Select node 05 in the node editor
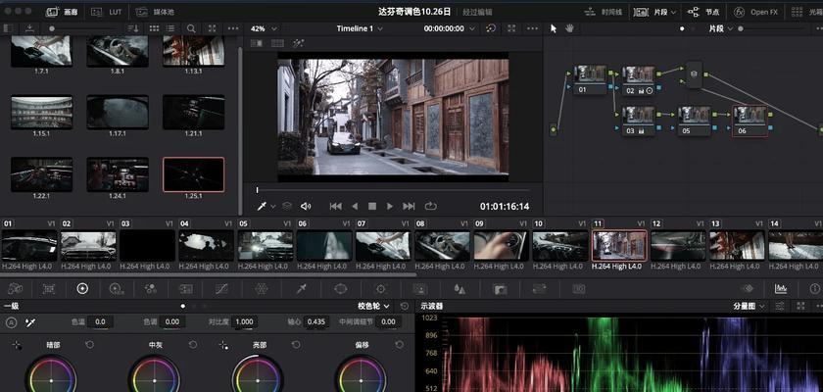This screenshot has width=823, height=392. pos(694,122)
